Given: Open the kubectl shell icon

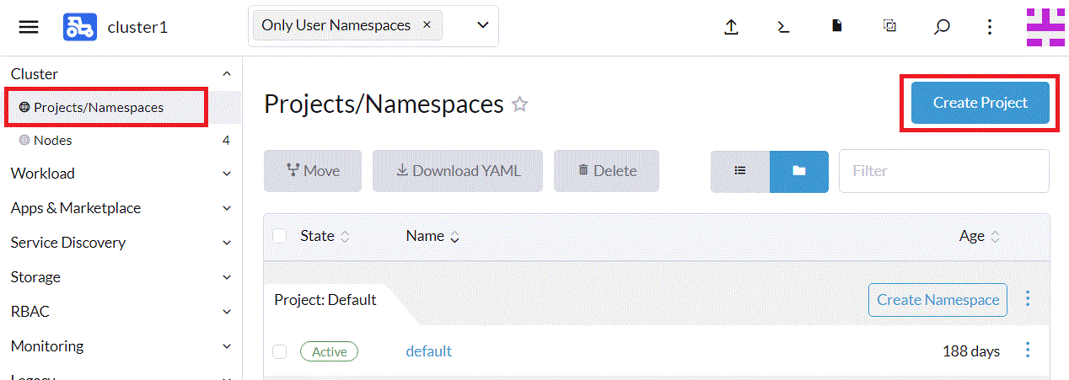Looking at the screenshot, I should (x=783, y=27).
